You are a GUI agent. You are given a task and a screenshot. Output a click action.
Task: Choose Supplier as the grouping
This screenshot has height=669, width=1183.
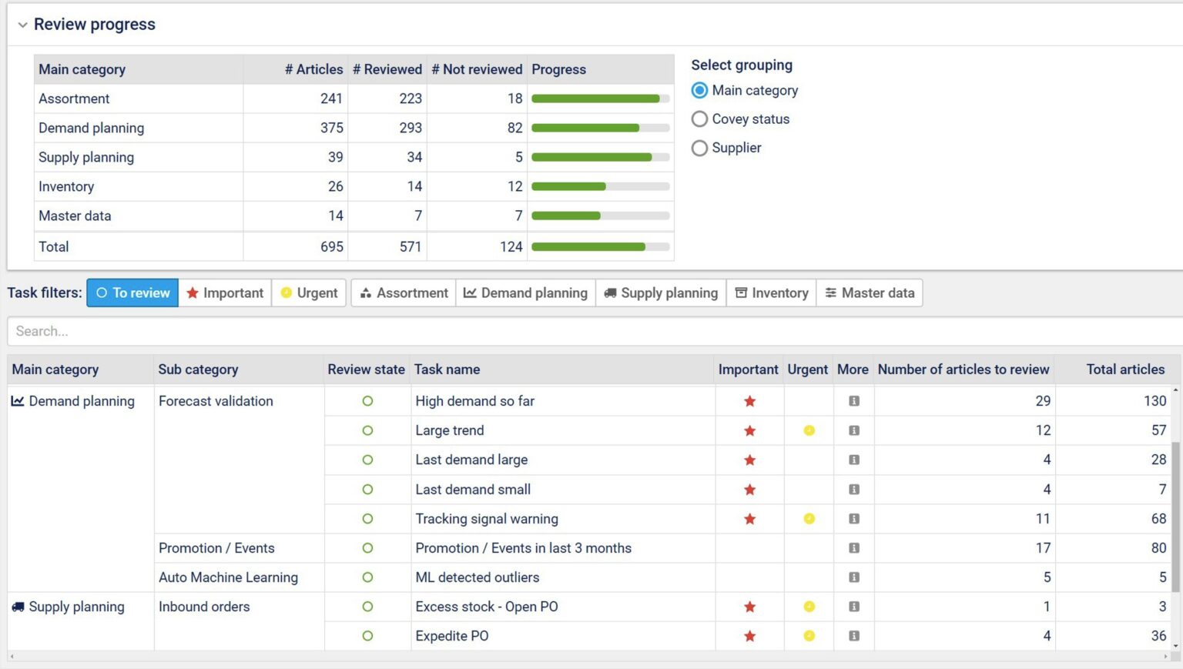click(699, 148)
